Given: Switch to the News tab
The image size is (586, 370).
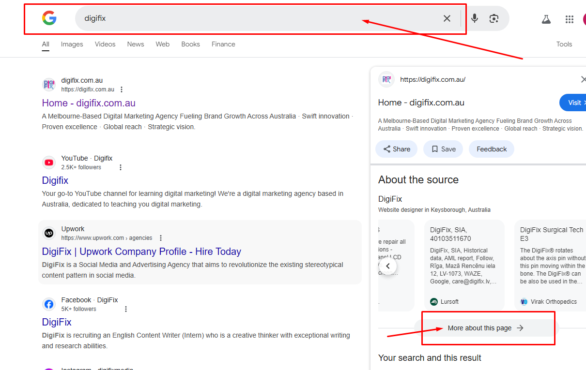Looking at the screenshot, I should 136,44.
